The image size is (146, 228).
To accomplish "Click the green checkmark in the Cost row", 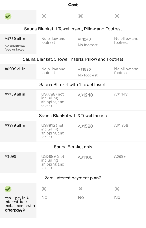I will coord(8,16).
